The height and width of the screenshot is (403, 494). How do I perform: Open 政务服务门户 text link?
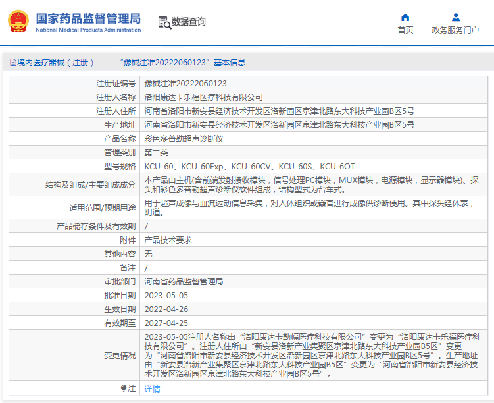[x=455, y=30]
